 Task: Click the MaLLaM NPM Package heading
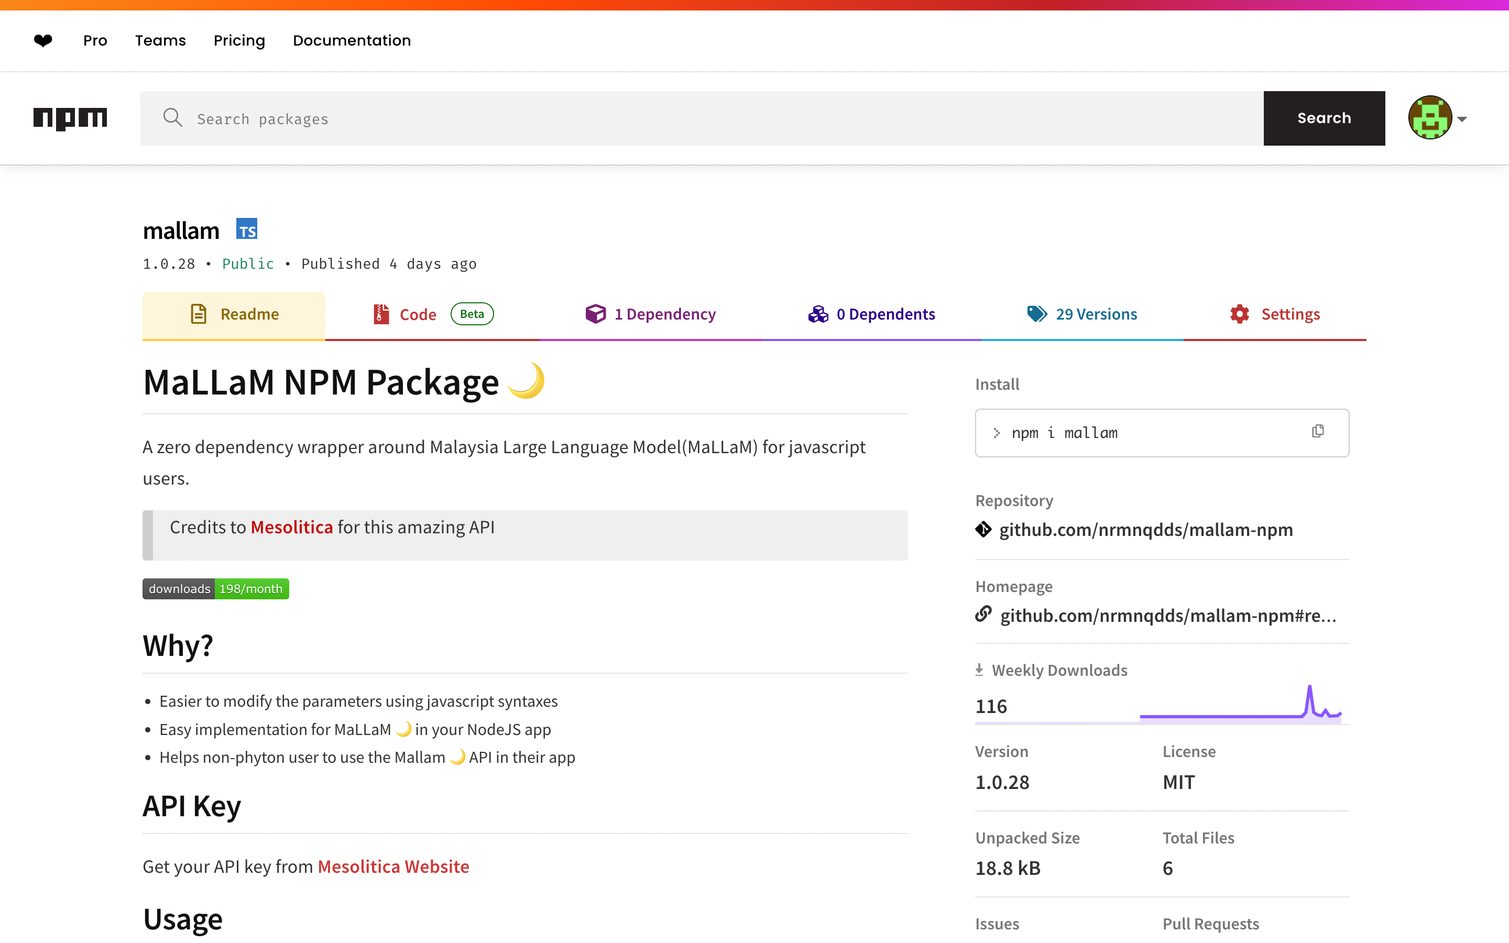(344, 382)
